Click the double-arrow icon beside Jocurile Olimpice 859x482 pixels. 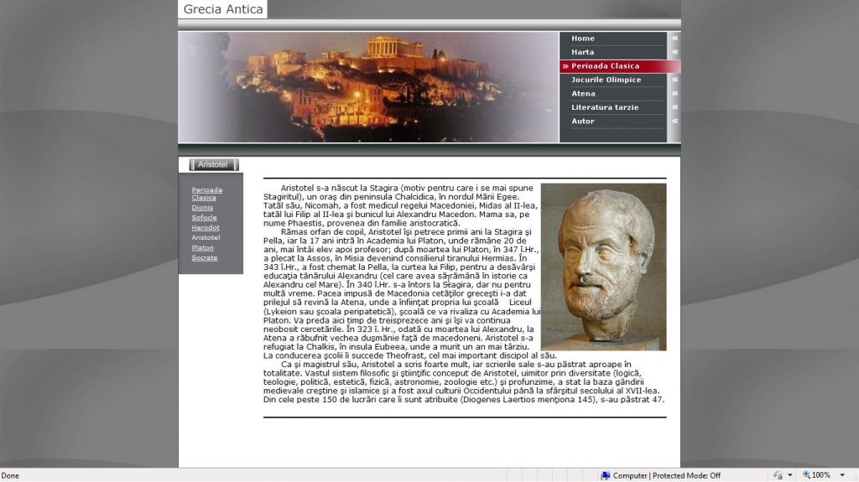(x=674, y=80)
